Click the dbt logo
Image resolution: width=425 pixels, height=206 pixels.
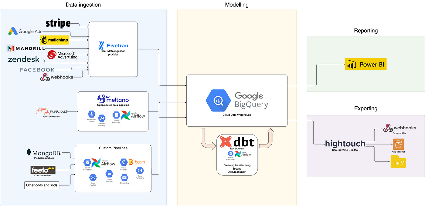tap(237, 141)
